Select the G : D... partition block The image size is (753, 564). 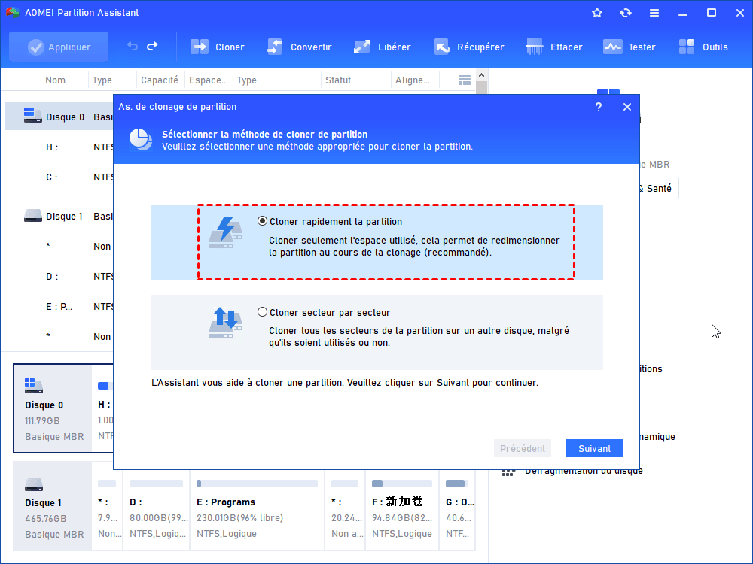pos(458,511)
